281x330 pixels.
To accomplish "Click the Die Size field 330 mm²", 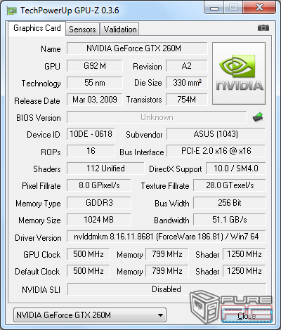I will click(x=187, y=83).
